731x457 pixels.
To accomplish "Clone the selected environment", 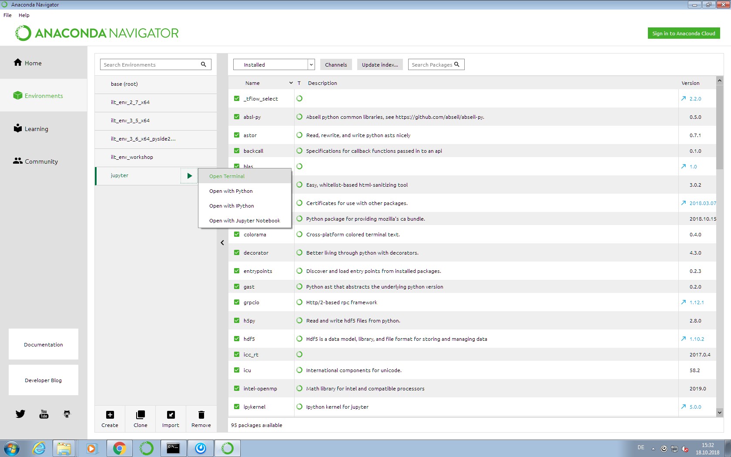I will [x=140, y=419].
